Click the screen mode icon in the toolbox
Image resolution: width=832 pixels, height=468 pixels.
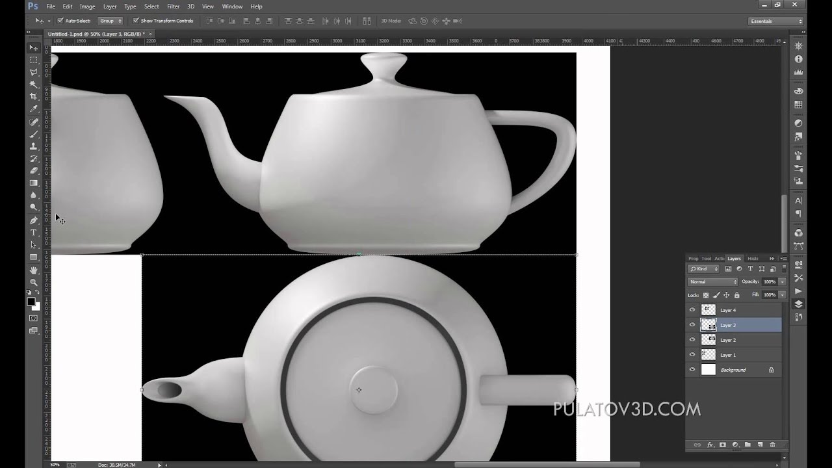pyautogui.click(x=34, y=331)
